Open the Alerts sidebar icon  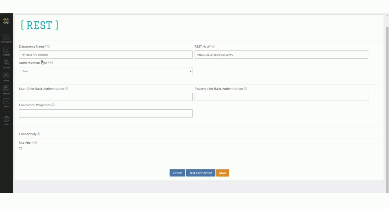(6, 77)
